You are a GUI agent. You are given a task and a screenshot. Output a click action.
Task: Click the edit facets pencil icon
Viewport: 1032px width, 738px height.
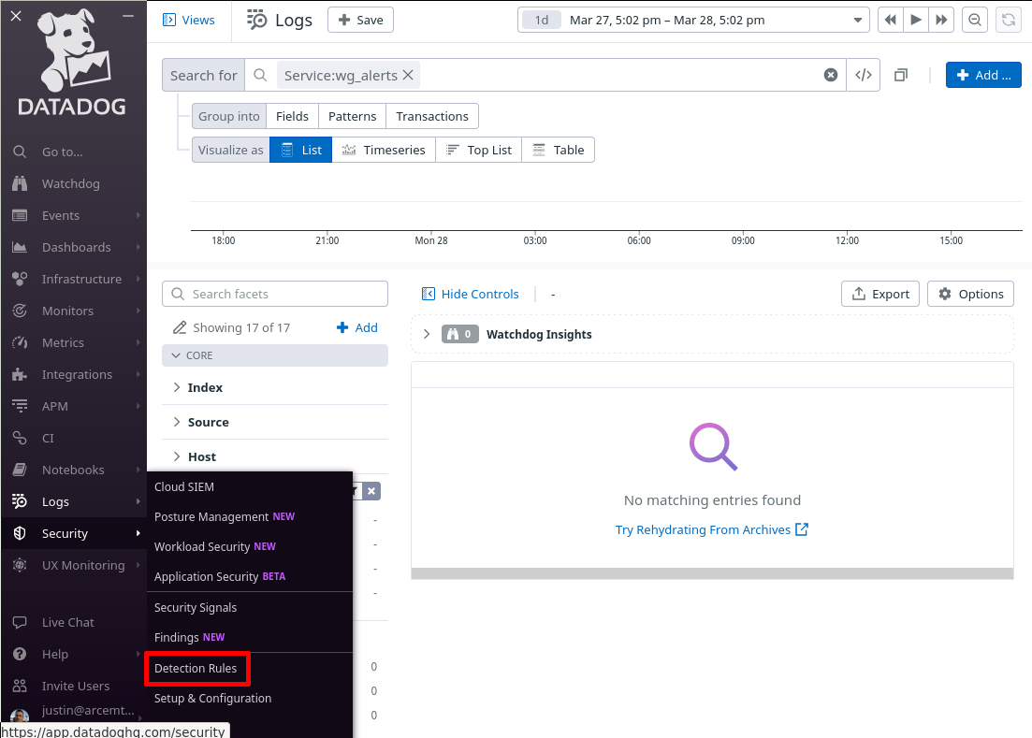coord(180,327)
